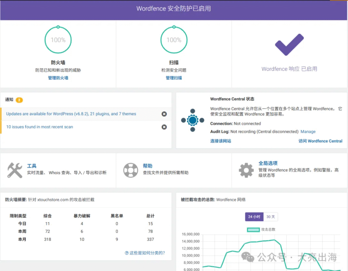Switch the attack chart to 24 小时
348x271 pixels.
[x=254, y=217]
